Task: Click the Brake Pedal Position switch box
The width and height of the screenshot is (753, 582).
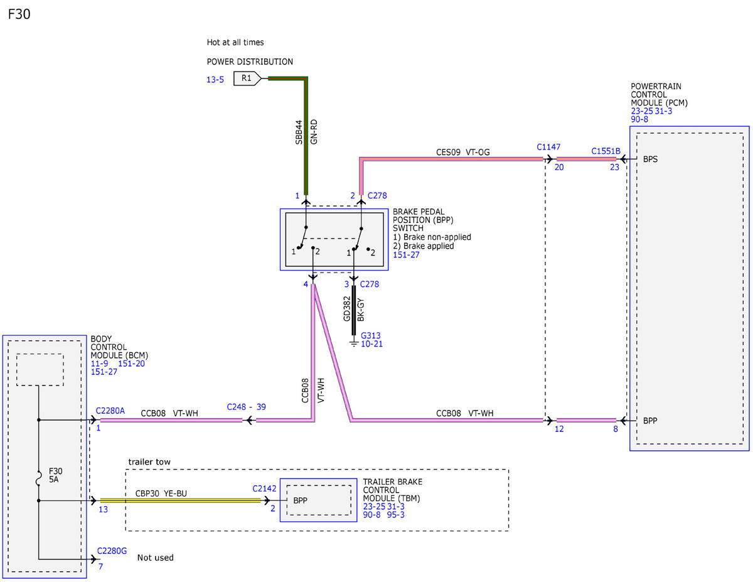Action: pyautogui.click(x=334, y=240)
